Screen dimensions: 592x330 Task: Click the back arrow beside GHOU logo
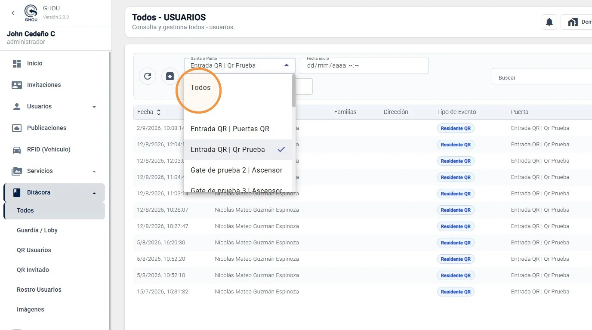point(13,13)
